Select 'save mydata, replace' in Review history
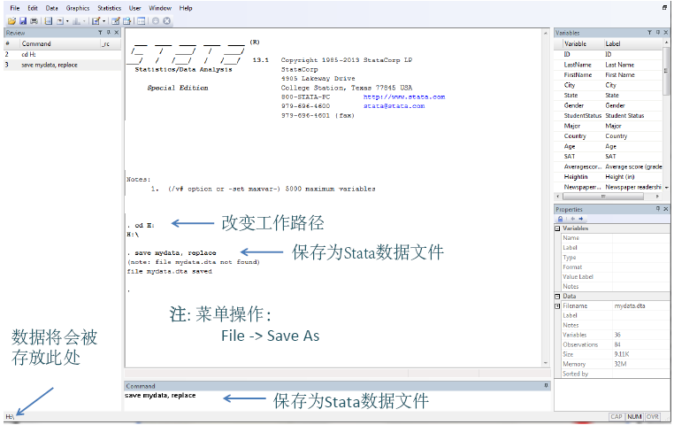Screen dimensions: 674x425 point(62,65)
